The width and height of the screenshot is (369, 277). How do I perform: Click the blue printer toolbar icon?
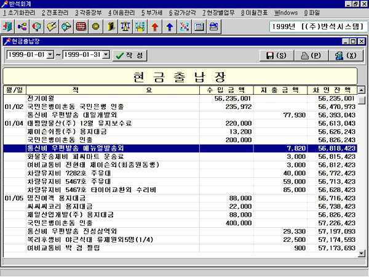(x=213, y=26)
